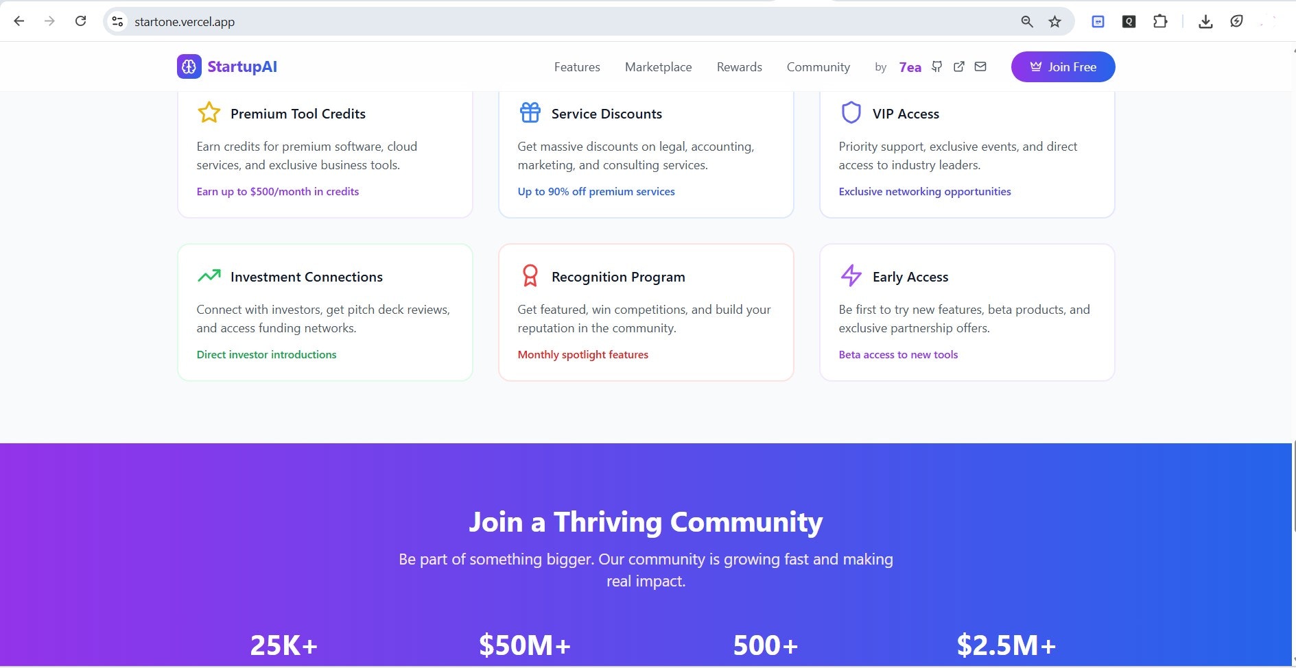Click the Direct investor introductions link

coord(266,354)
